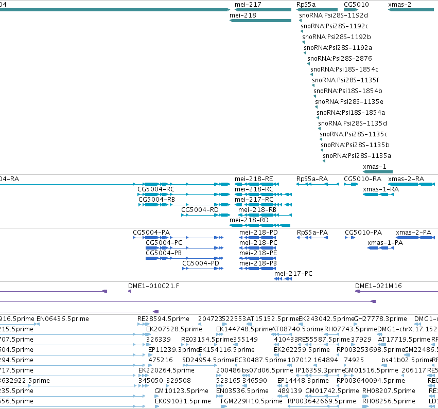
Task: Click the CG5004-RC transcript
Action: click(x=184, y=194)
